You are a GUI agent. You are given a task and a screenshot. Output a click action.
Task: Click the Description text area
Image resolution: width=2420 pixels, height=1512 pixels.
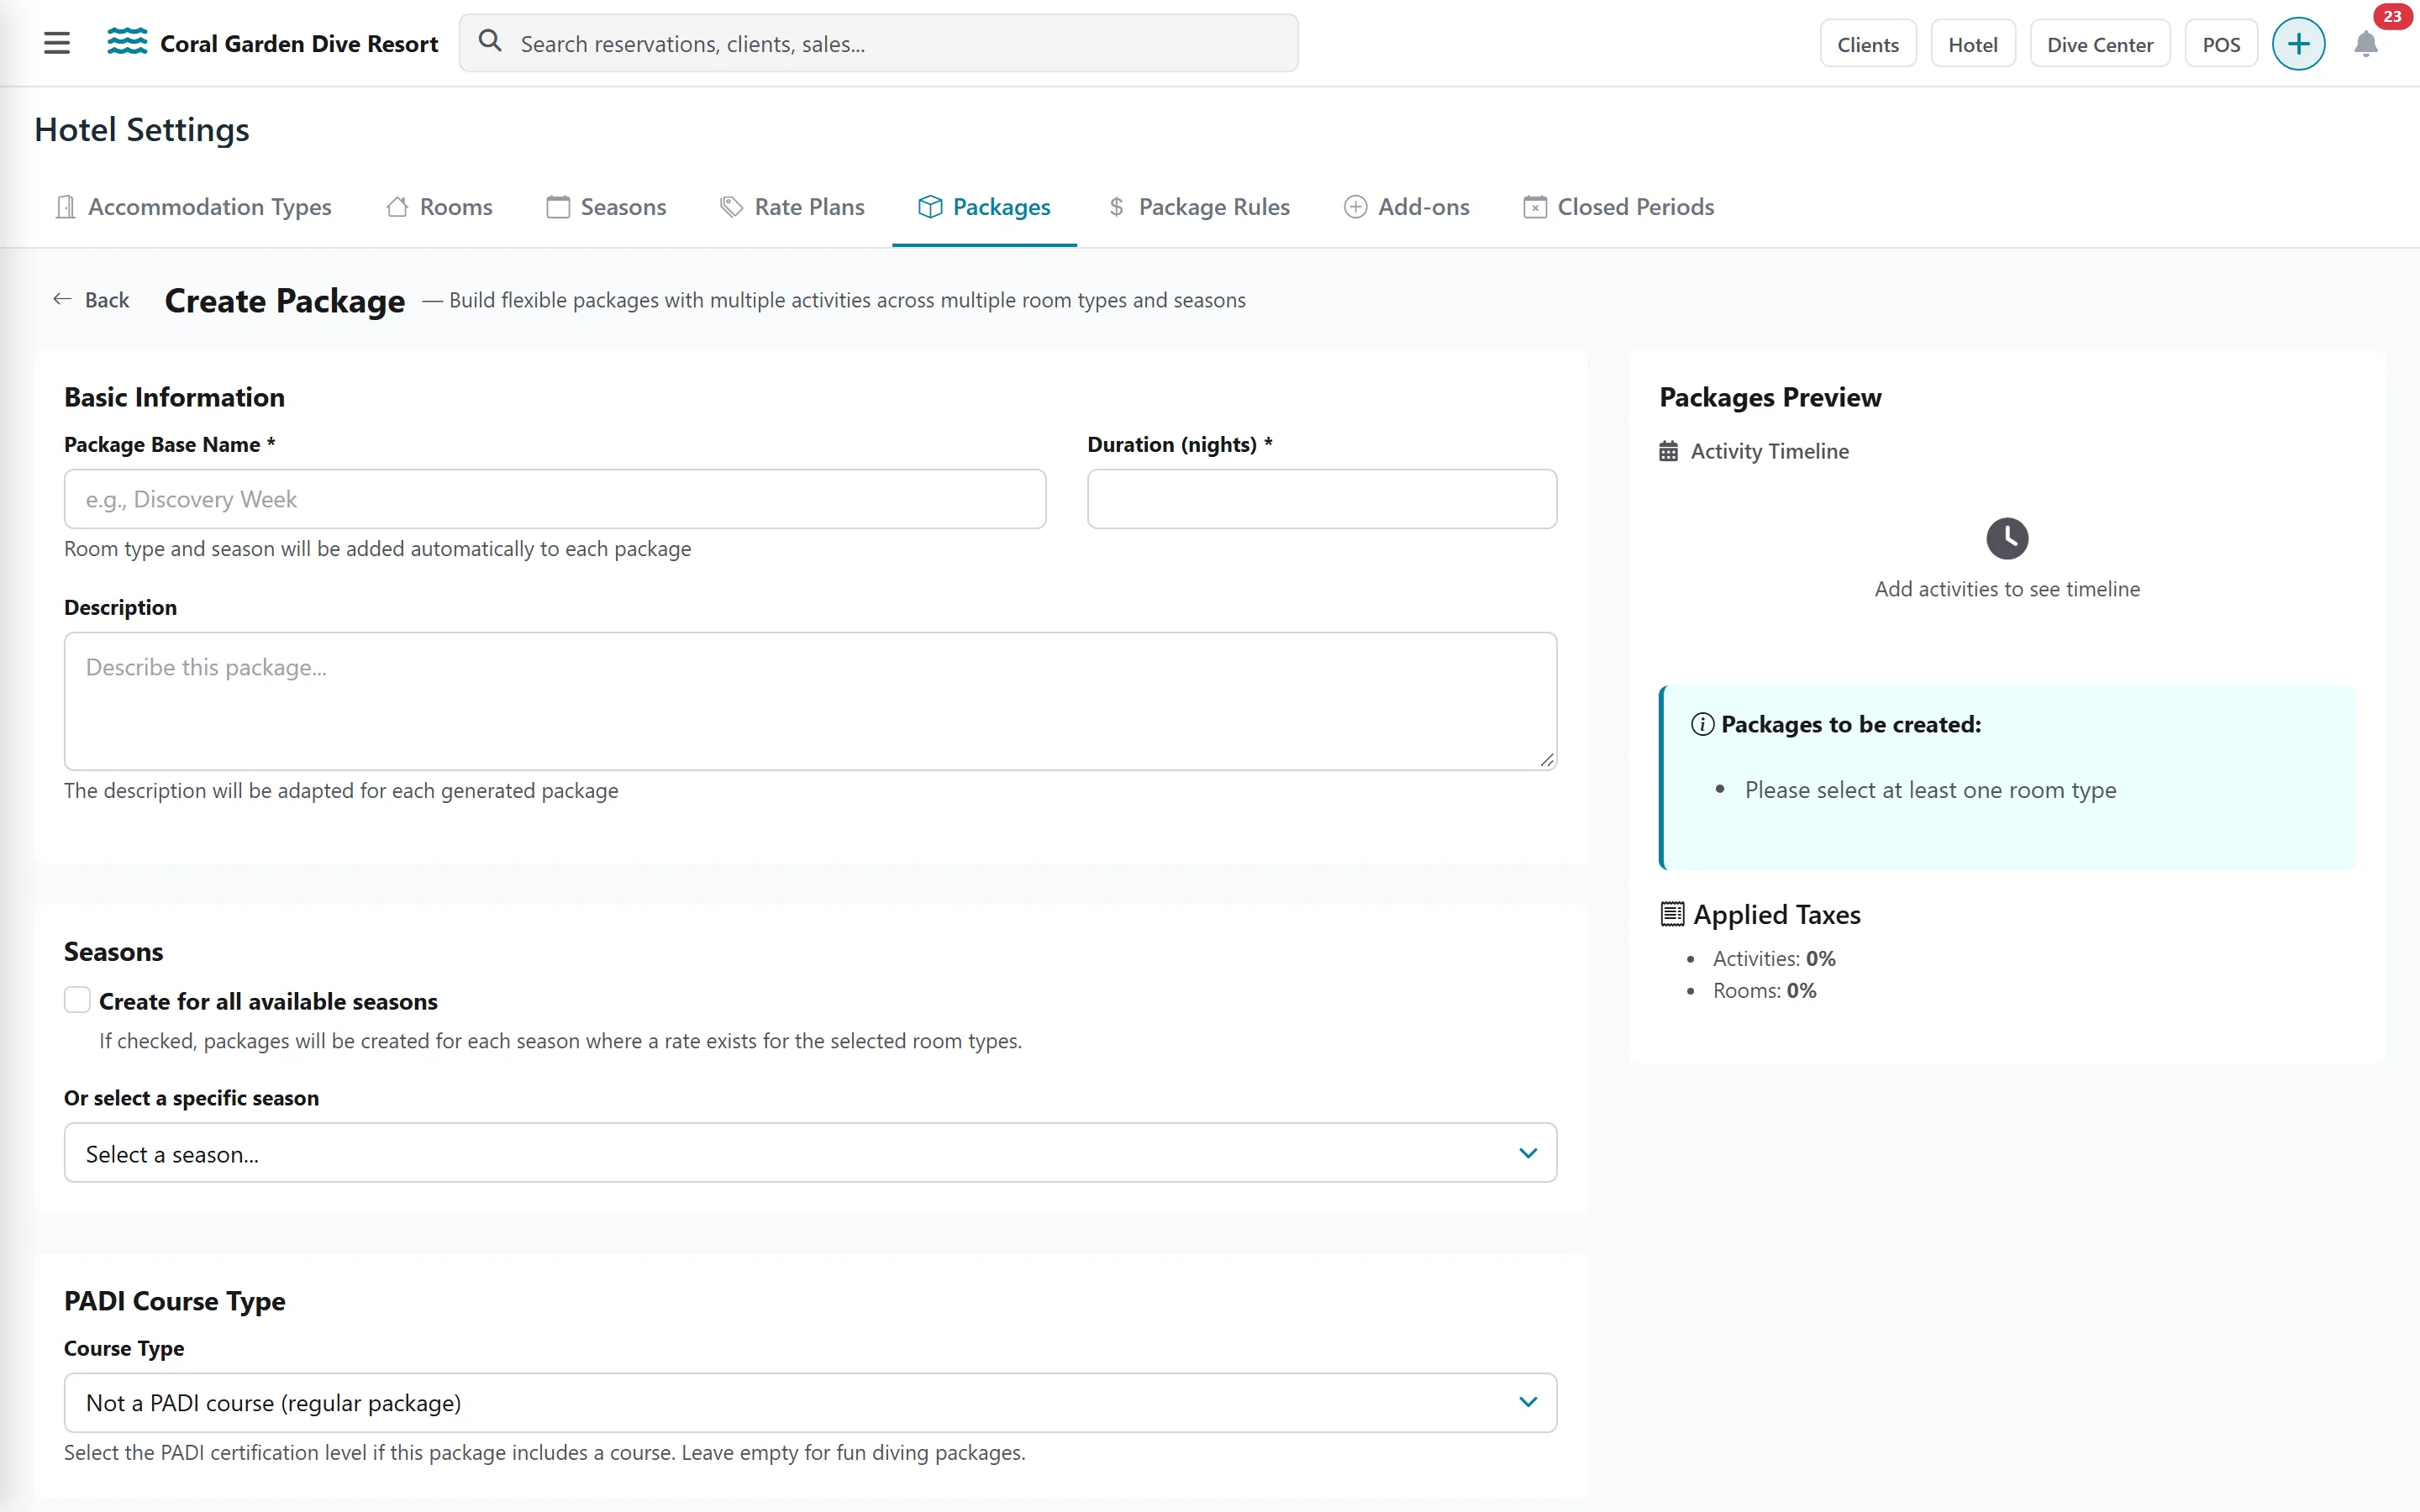[x=810, y=700]
